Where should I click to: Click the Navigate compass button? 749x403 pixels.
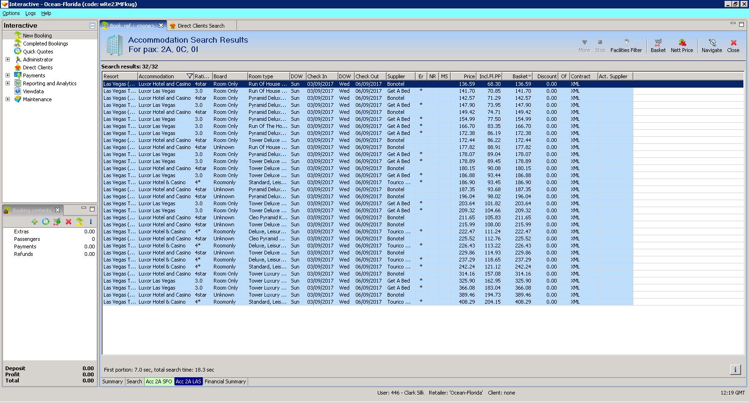tap(712, 45)
